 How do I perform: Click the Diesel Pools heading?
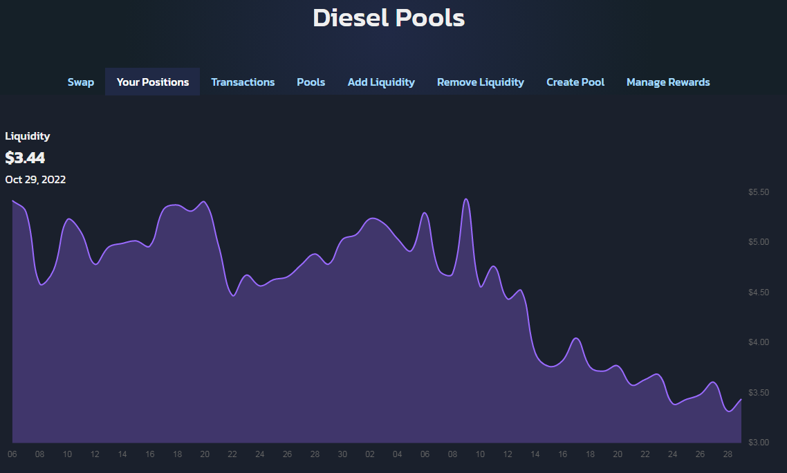click(389, 17)
